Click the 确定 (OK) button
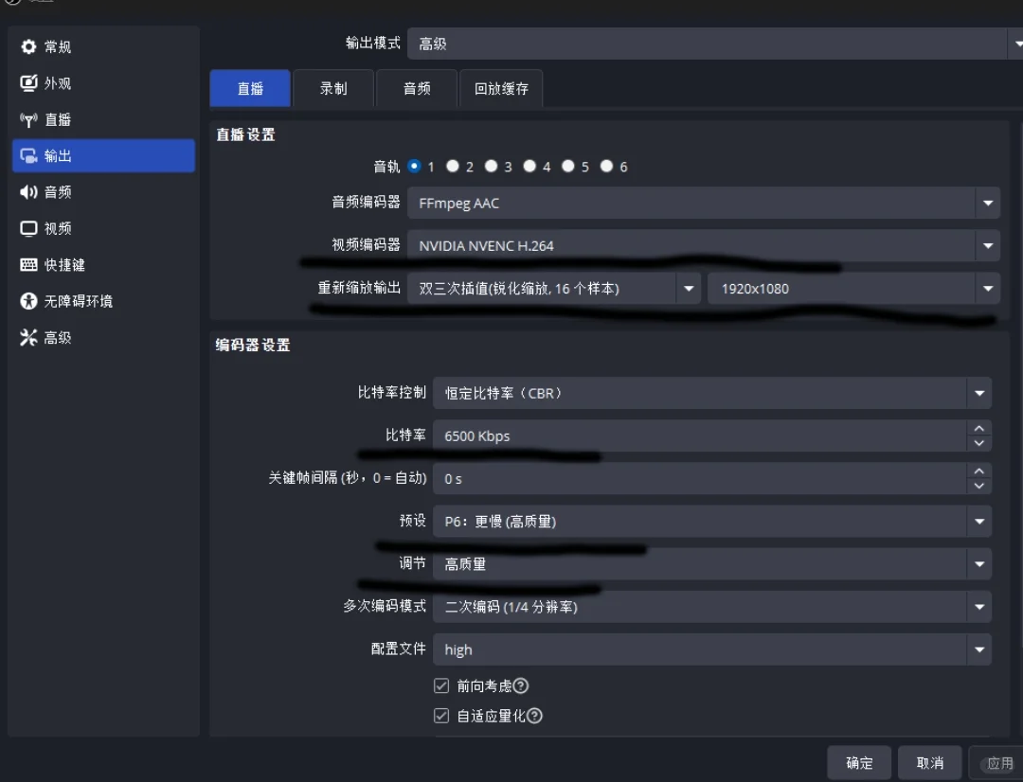The width and height of the screenshot is (1023, 782). point(858,762)
